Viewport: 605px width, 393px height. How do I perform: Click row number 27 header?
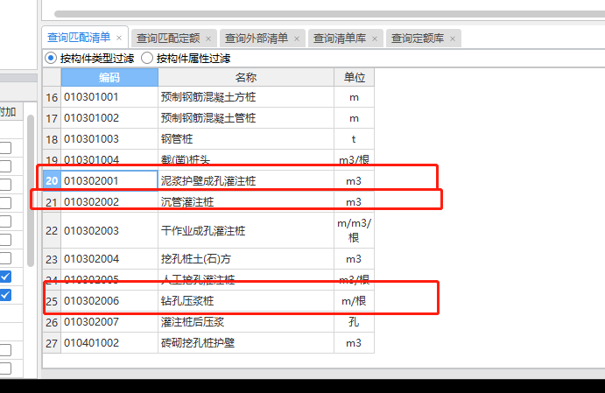52,343
